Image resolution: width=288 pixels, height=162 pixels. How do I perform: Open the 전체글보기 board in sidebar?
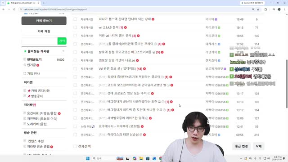point(34,59)
